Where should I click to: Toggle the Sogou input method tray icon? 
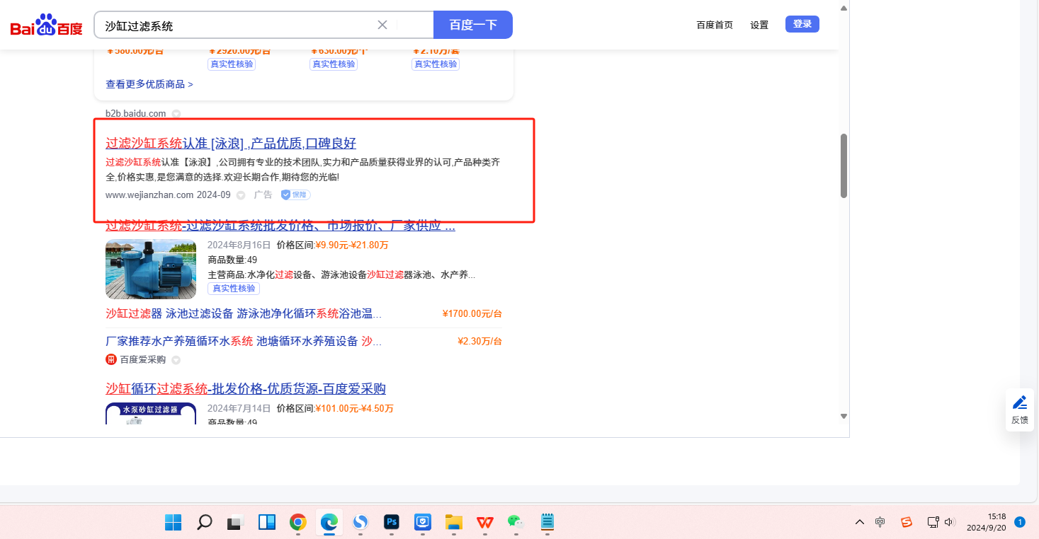pos(906,522)
